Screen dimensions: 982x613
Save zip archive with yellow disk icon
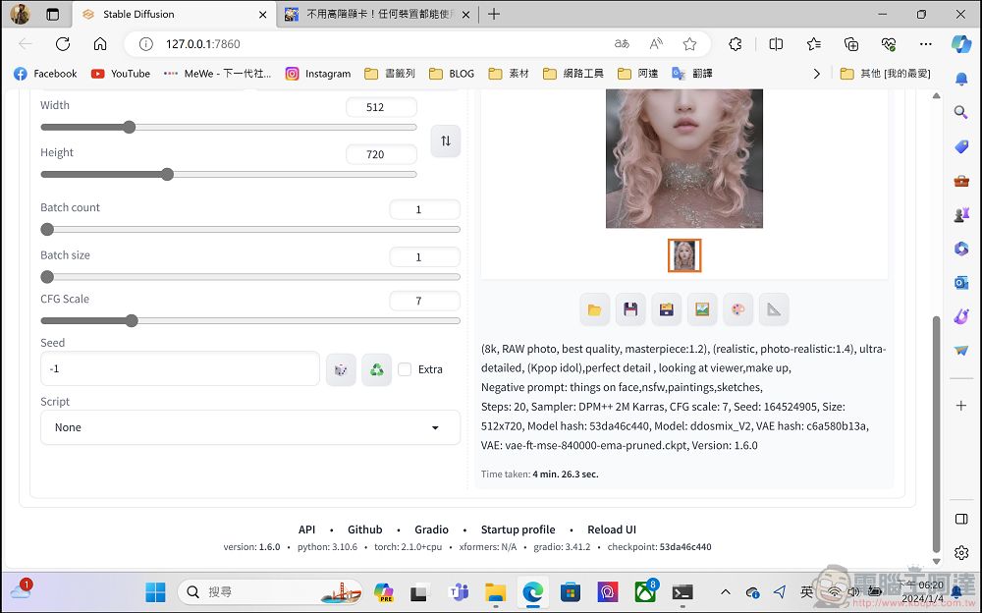click(667, 309)
